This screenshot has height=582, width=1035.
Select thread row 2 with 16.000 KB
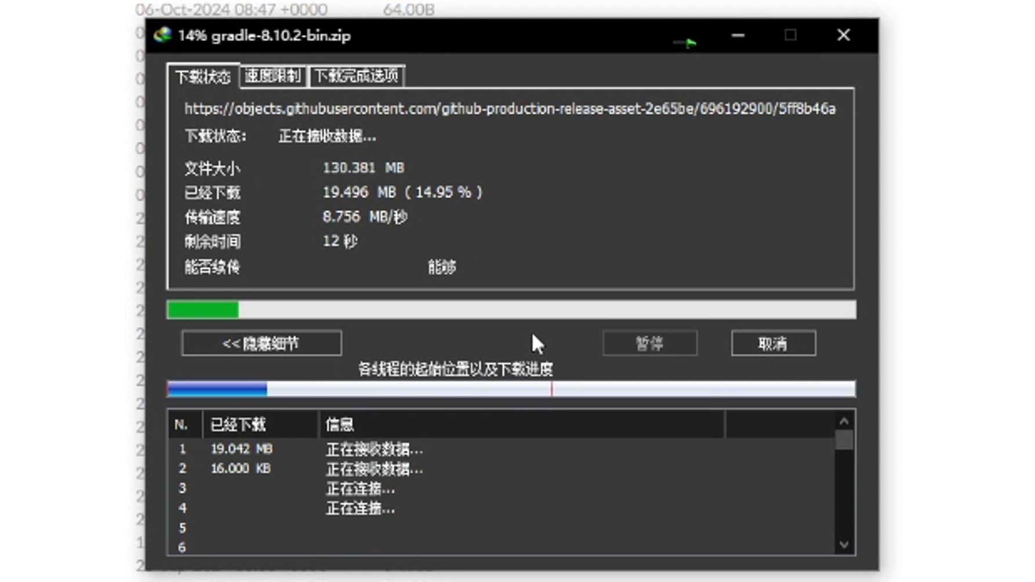(x=502, y=468)
